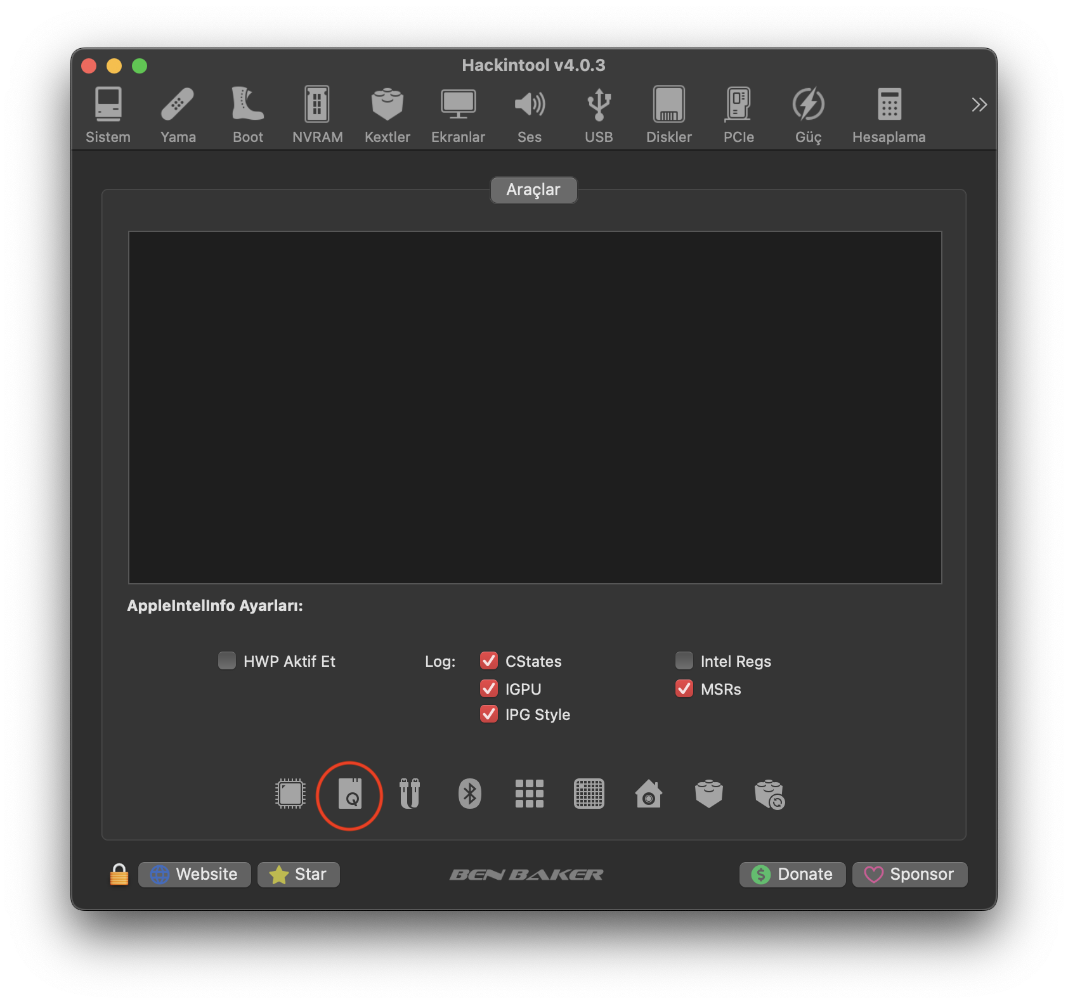
Task: Uncheck the CStates log option
Action: tap(489, 660)
